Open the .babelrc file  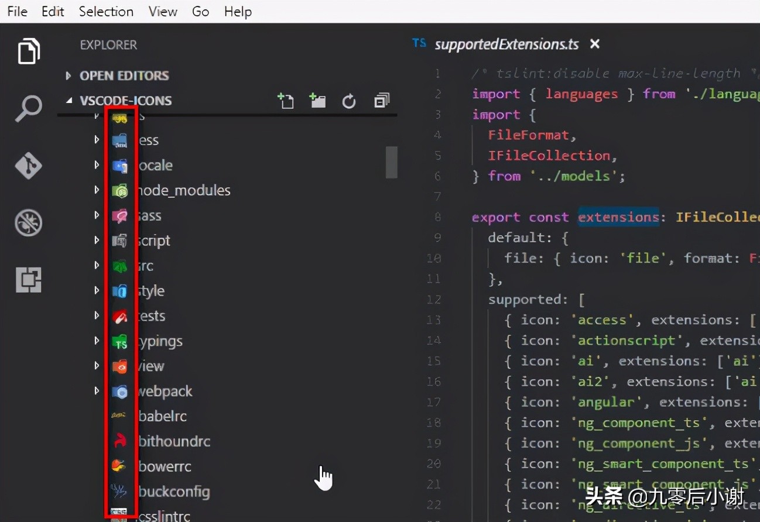click(162, 416)
